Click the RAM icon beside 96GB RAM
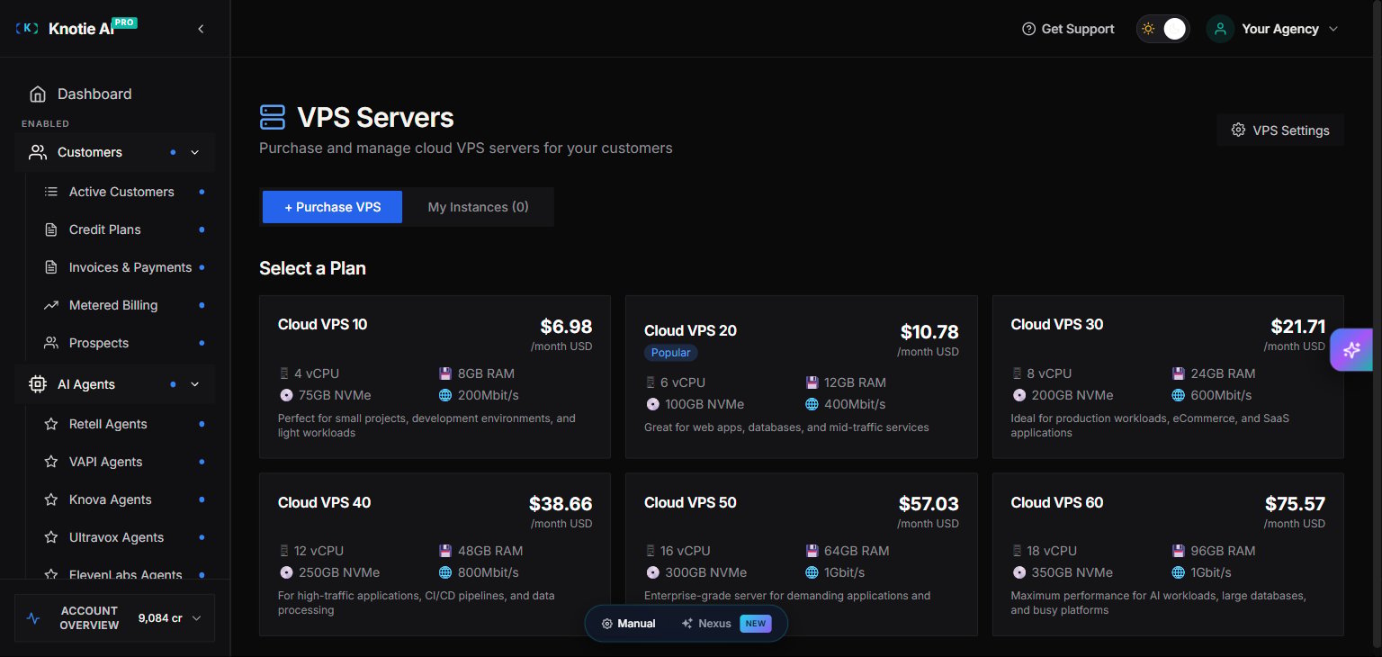The image size is (1382, 657). (x=1179, y=551)
